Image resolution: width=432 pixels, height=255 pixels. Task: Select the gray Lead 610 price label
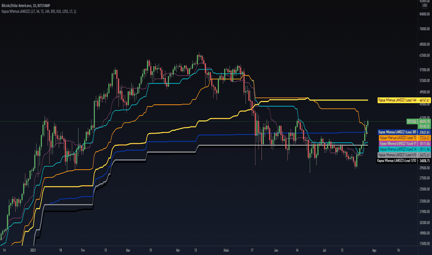coord(404,155)
